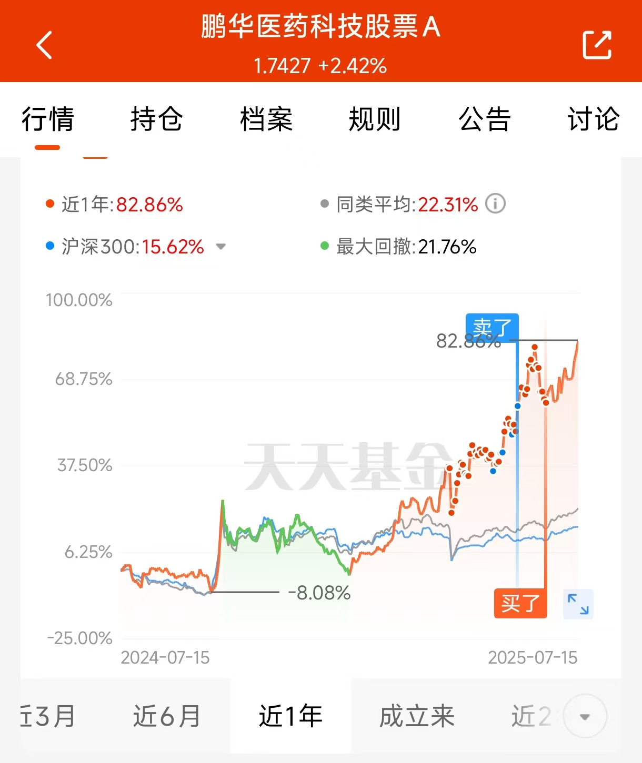Go back with the left arrow icon
The image size is (642, 763).
(x=44, y=45)
